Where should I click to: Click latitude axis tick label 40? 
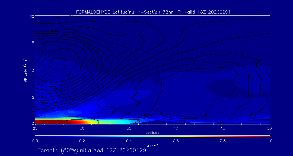tap(176, 128)
